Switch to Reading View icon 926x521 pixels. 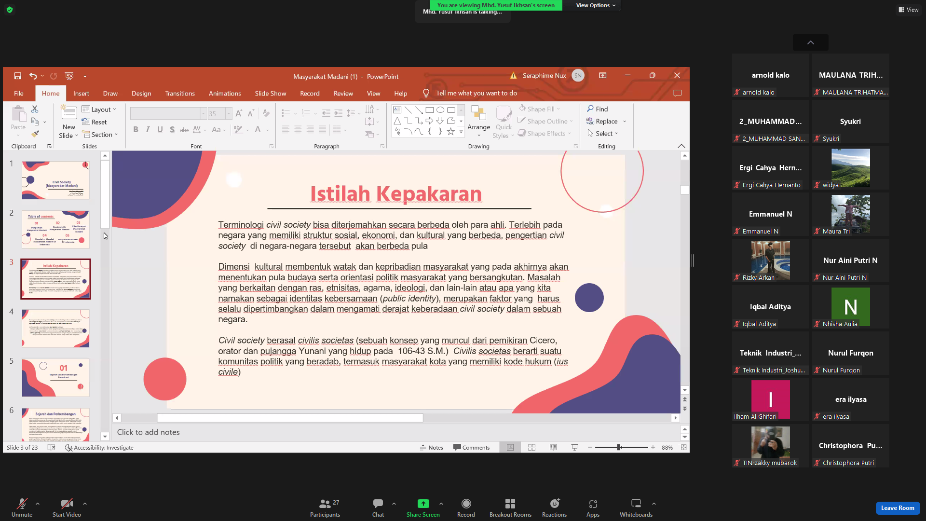pyautogui.click(x=553, y=448)
